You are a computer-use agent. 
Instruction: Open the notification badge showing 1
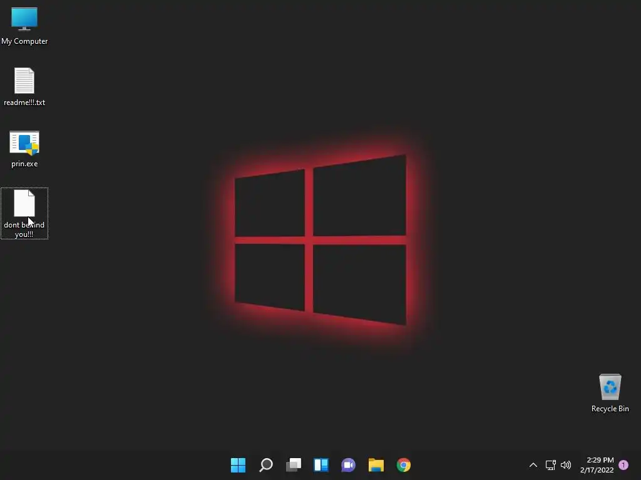point(623,465)
